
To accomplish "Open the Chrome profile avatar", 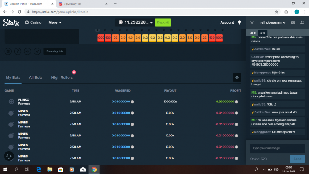I will tap(297, 12).
